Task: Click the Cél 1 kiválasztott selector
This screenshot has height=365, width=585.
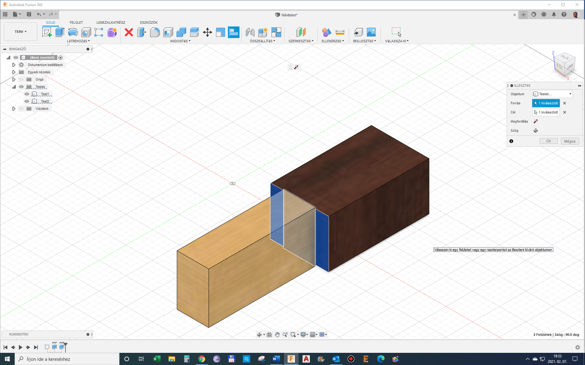Action: [x=546, y=112]
